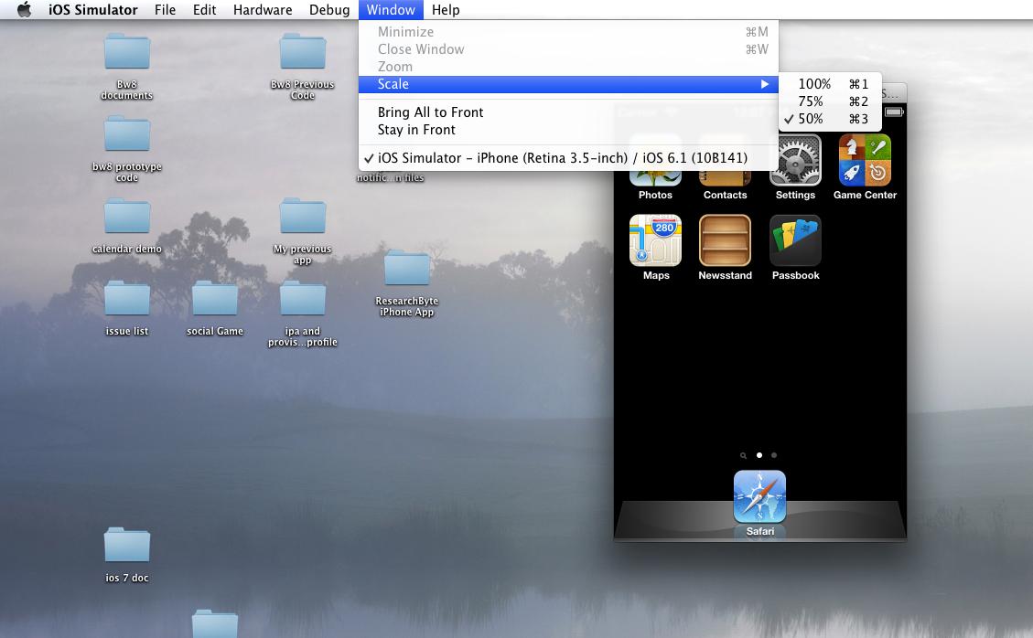Open the Debug menu
1033x638 pixels.
tap(329, 10)
